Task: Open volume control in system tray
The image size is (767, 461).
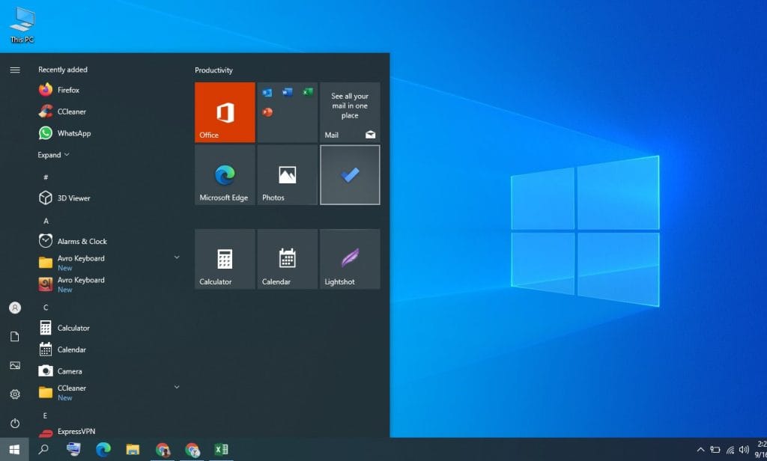Action: pyautogui.click(x=744, y=450)
